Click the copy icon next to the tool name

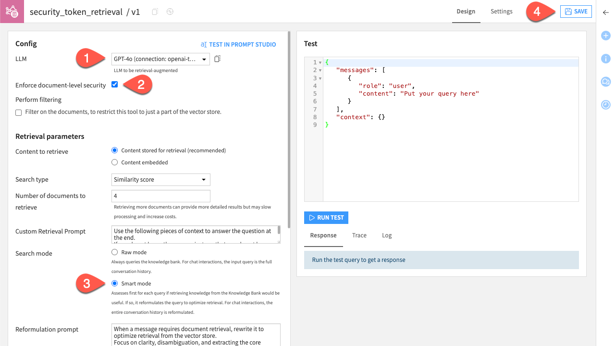pyautogui.click(x=155, y=12)
